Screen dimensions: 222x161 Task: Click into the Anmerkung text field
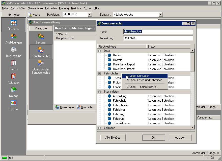[158, 38]
